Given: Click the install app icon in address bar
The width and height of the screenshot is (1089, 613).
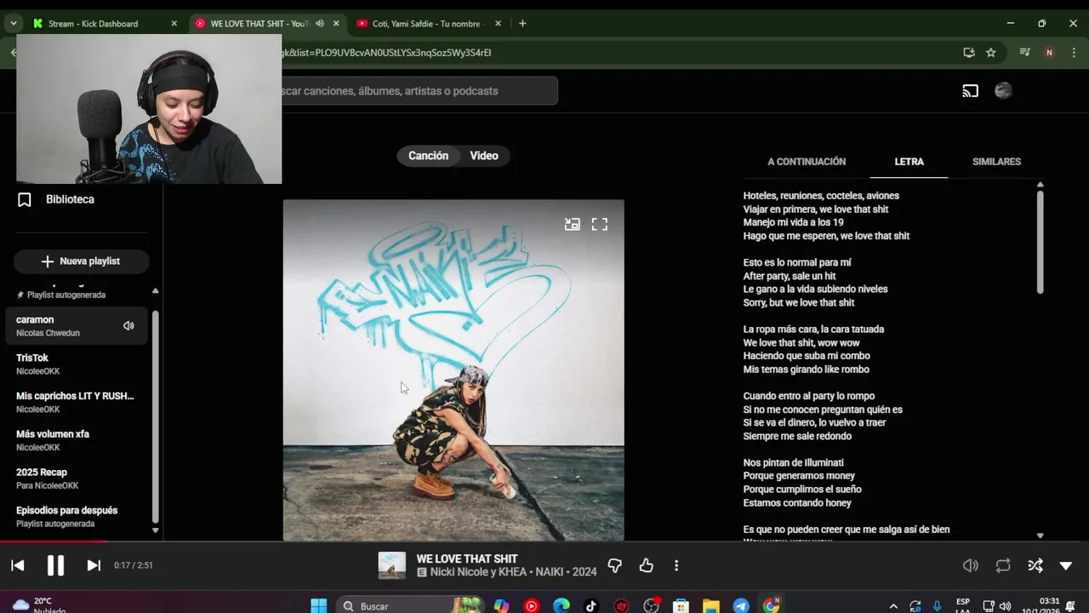Looking at the screenshot, I should tap(969, 53).
